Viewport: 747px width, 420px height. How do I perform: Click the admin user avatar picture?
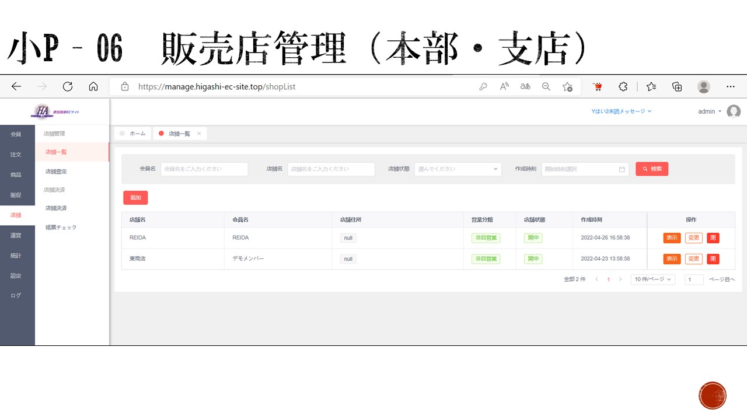pyautogui.click(x=734, y=111)
